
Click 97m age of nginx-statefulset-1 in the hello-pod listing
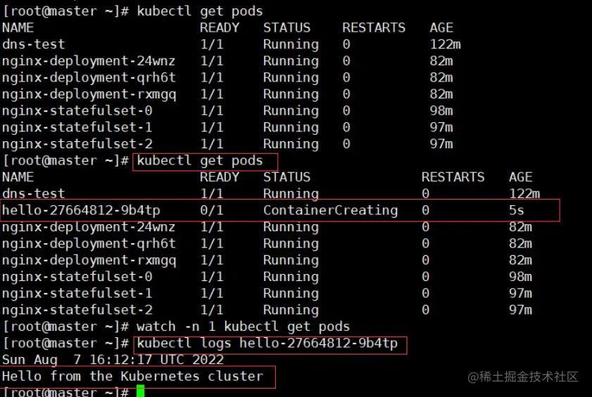click(x=520, y=293)
